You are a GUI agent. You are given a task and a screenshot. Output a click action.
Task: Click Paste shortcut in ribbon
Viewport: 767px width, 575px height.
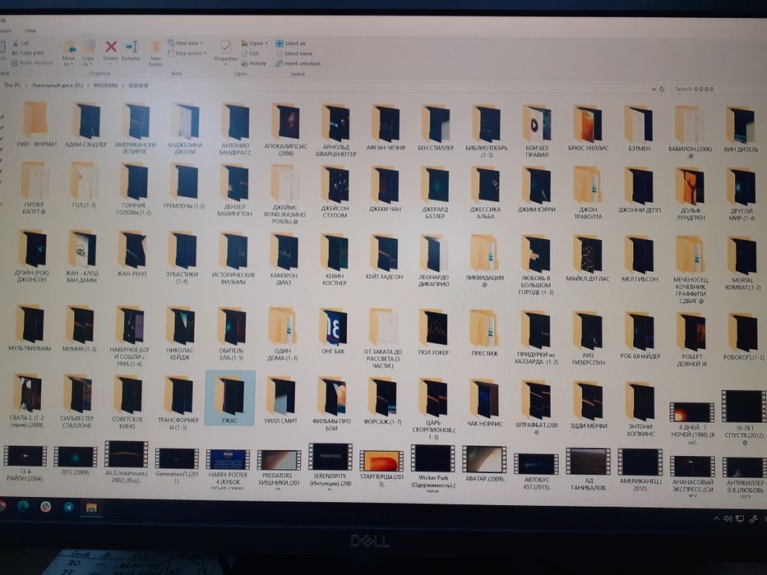click(x=32, y=62)
